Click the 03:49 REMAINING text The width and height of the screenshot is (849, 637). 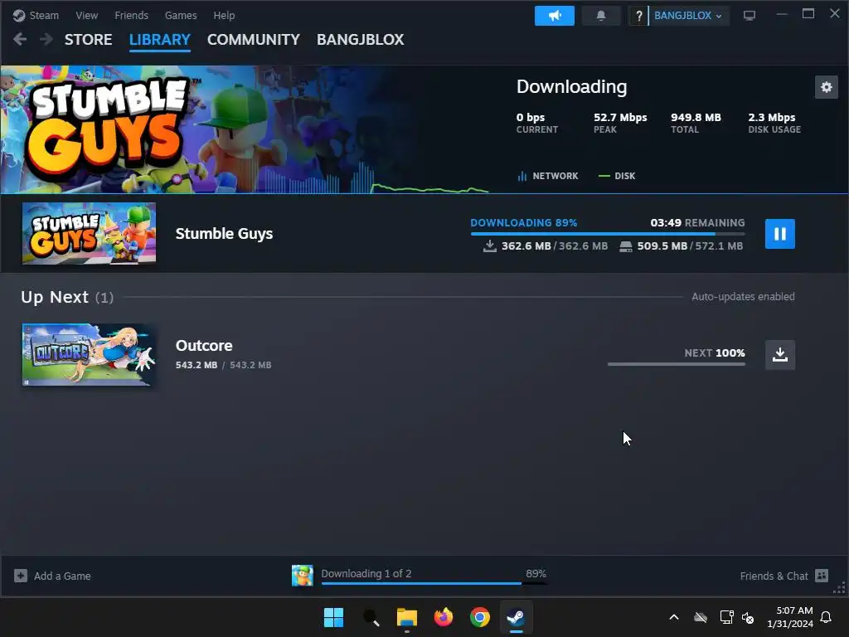(x=697, y=222)
